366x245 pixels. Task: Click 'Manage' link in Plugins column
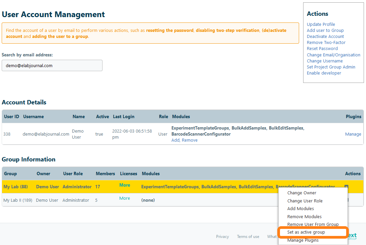tap(353, 134)
